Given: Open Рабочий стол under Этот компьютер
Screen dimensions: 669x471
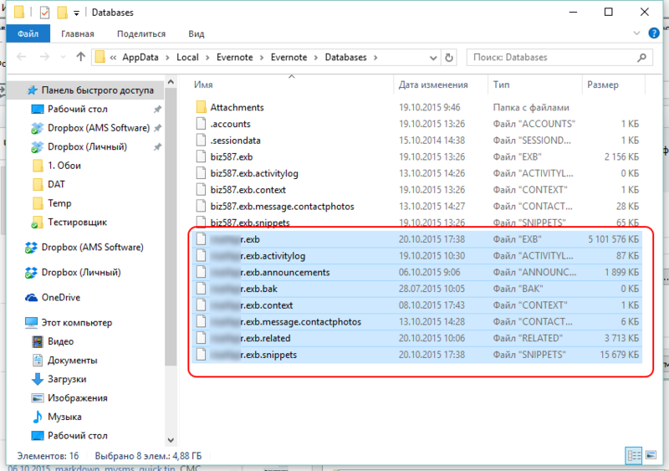Looking at the screenshot, I should [77, 436].
